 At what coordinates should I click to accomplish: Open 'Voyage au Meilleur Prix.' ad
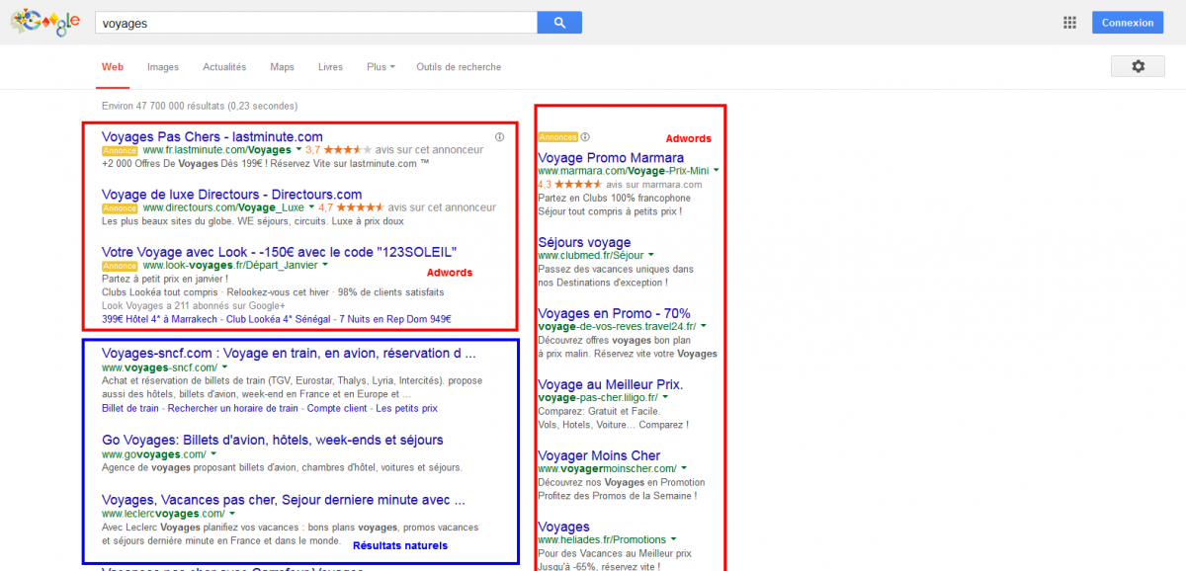[611, 384]
